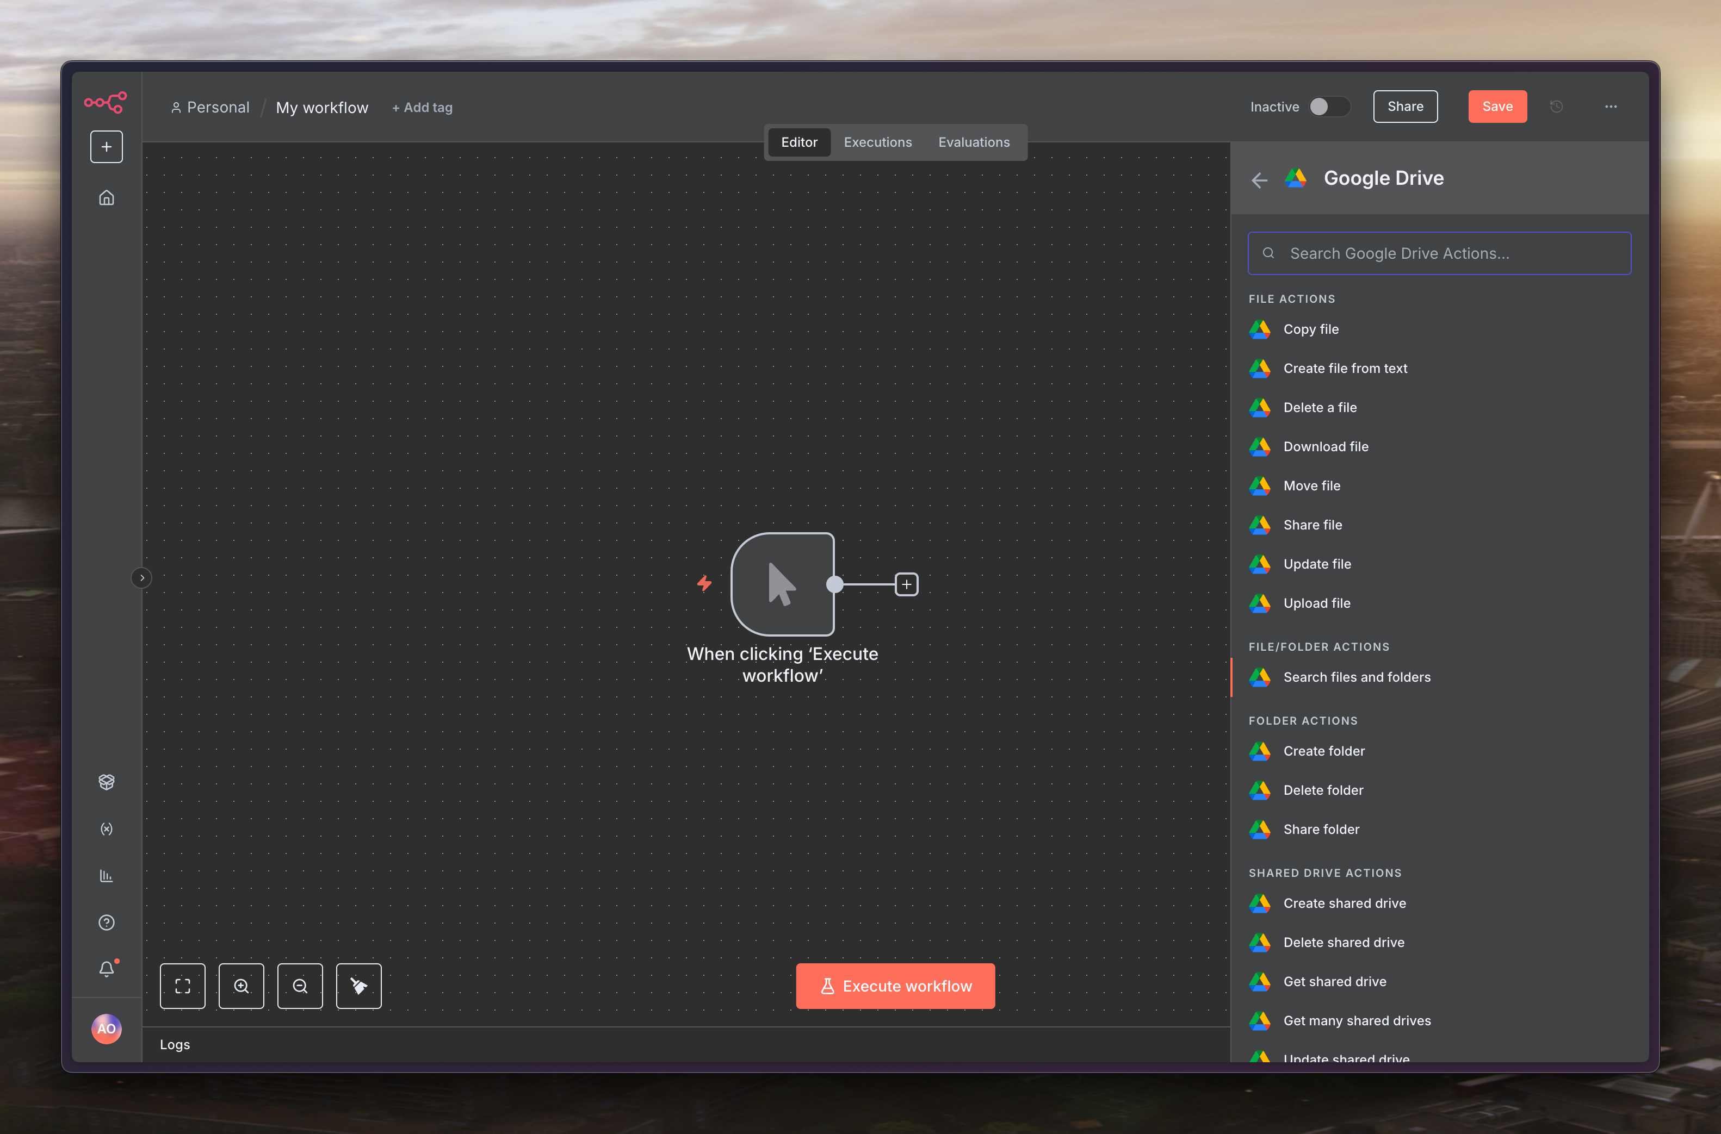Zoom in on the canvas
The width and height of the screenshot is (1721, 1134).
pos(241,986)
